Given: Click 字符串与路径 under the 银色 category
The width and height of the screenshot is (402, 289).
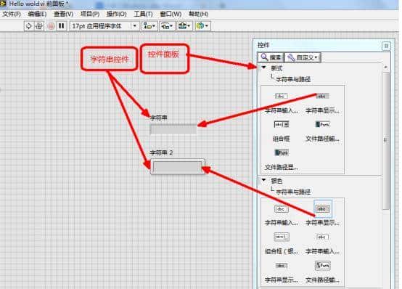Looking at the screenshot, I should [x=293, y=192].
